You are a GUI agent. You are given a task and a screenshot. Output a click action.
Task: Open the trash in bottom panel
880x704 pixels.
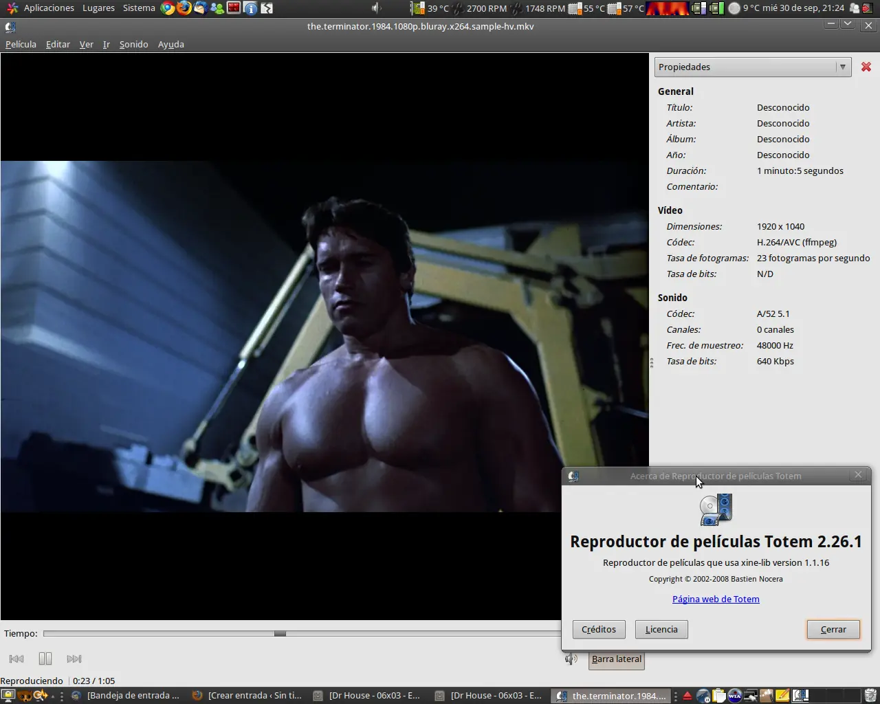coord(870,695)
